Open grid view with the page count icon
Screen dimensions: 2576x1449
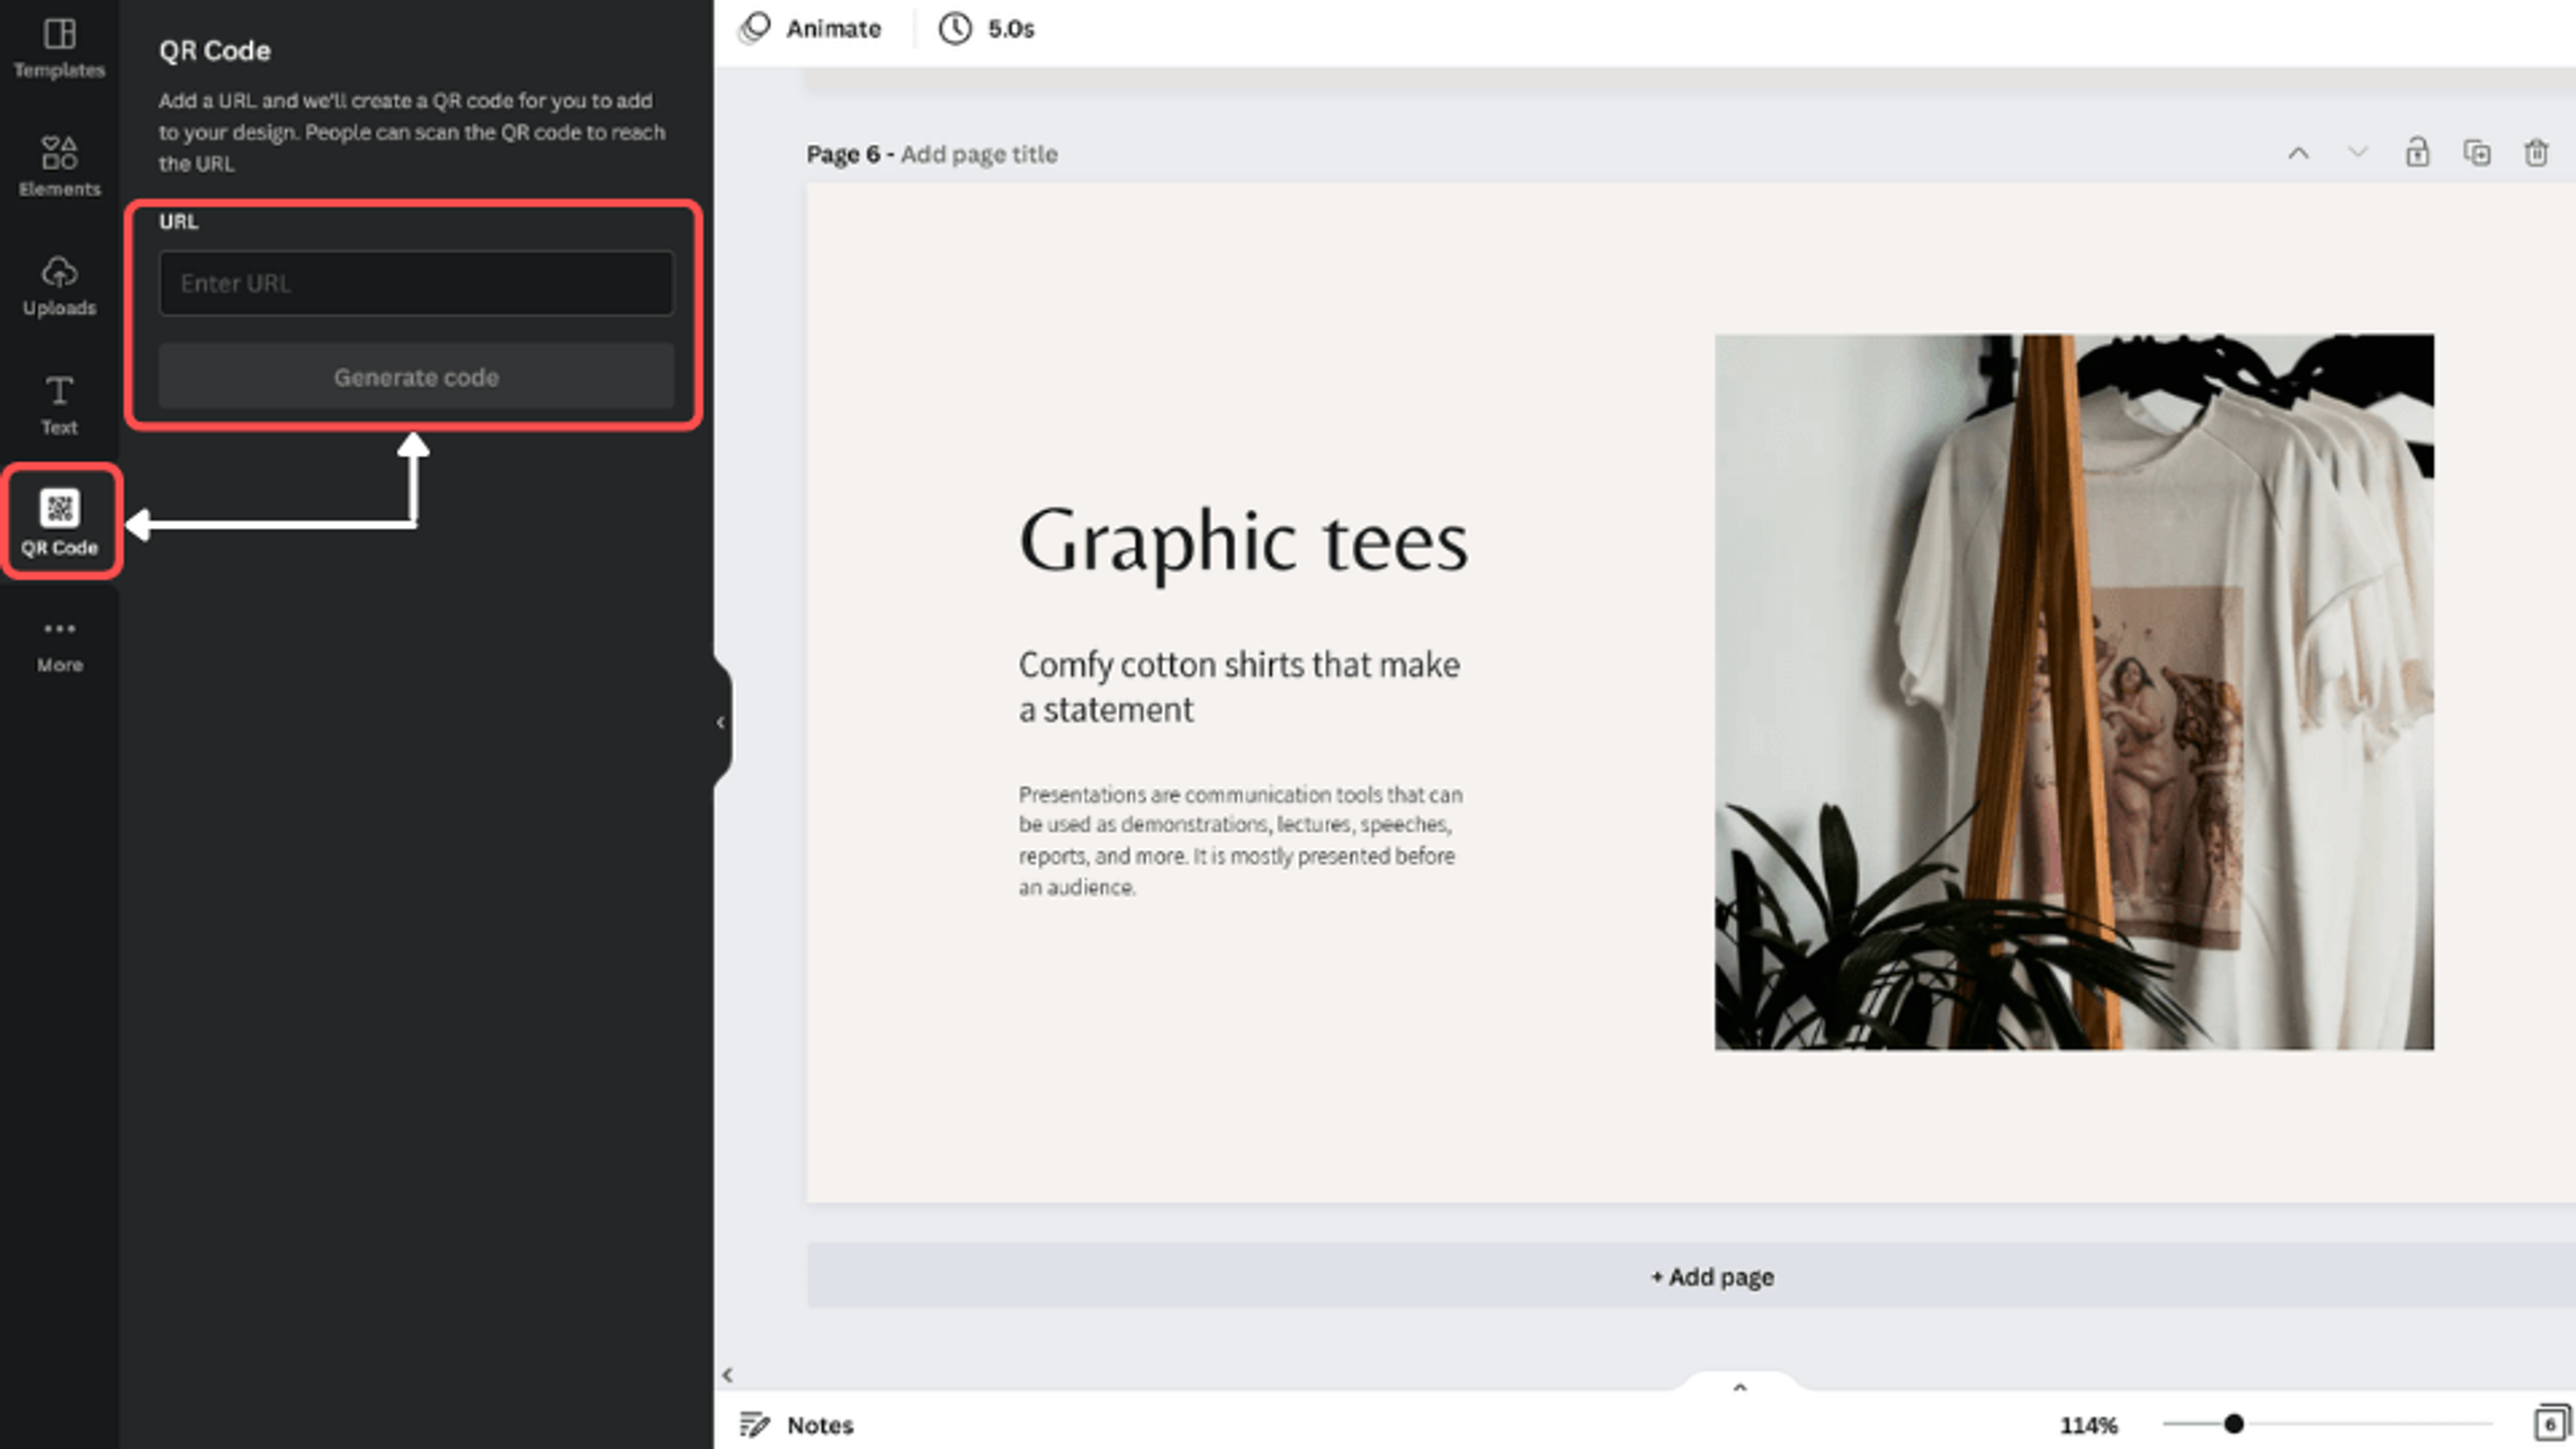[x=2550, y=1424]
